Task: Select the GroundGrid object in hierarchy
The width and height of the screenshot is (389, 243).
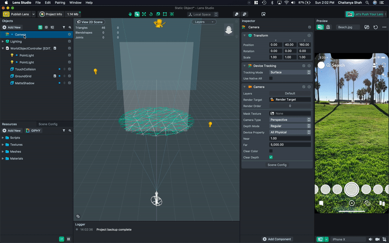Action: click(x=23, y=76)
